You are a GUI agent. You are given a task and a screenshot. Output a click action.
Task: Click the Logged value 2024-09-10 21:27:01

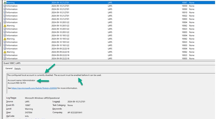76,101
